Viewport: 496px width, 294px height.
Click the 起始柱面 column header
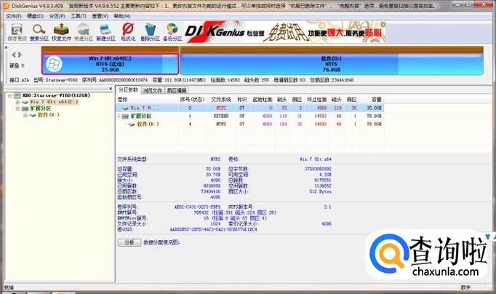click(x=263, y=100)
